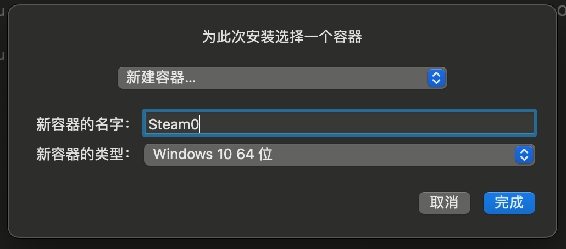Click the 新建容器... text in selector
Screen dimensions: 566x249
coord(161,78)
